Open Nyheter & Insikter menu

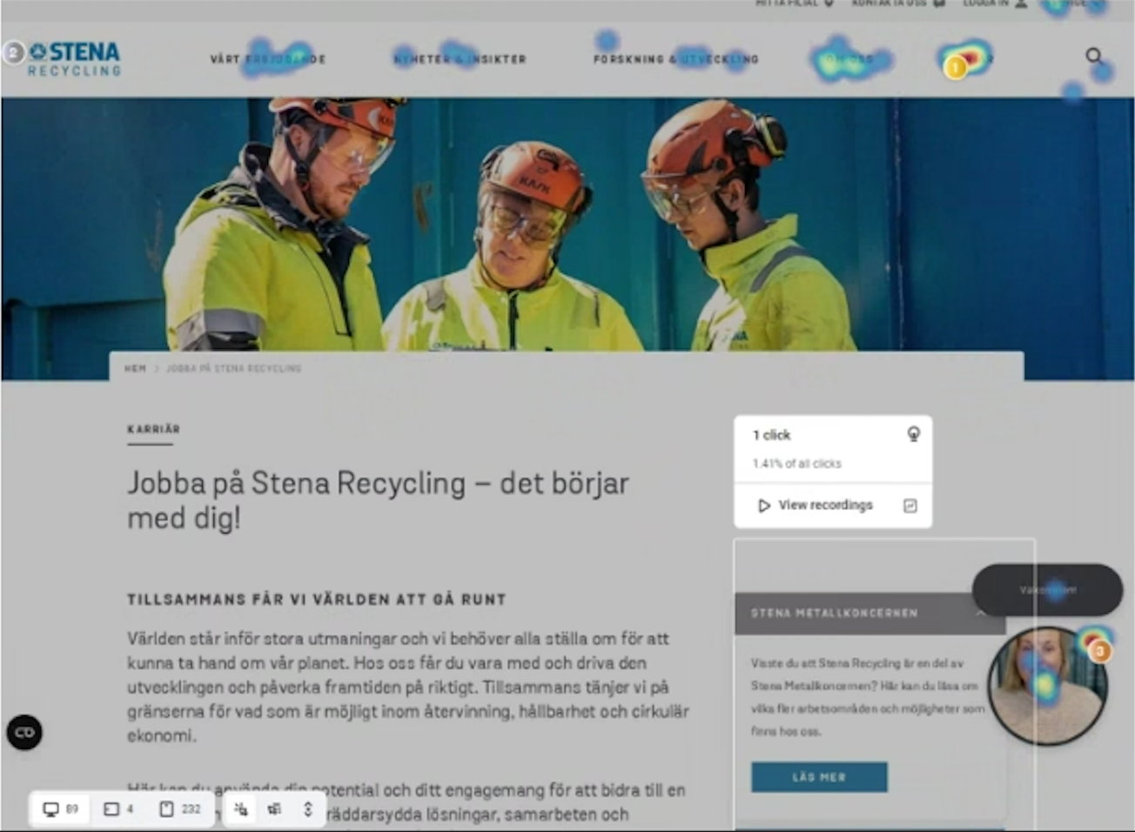coord(460,59)
